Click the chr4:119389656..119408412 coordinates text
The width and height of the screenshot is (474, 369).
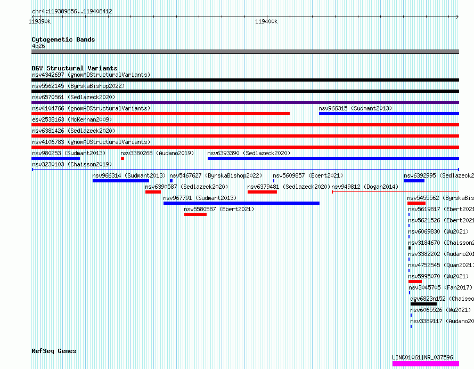72,12
